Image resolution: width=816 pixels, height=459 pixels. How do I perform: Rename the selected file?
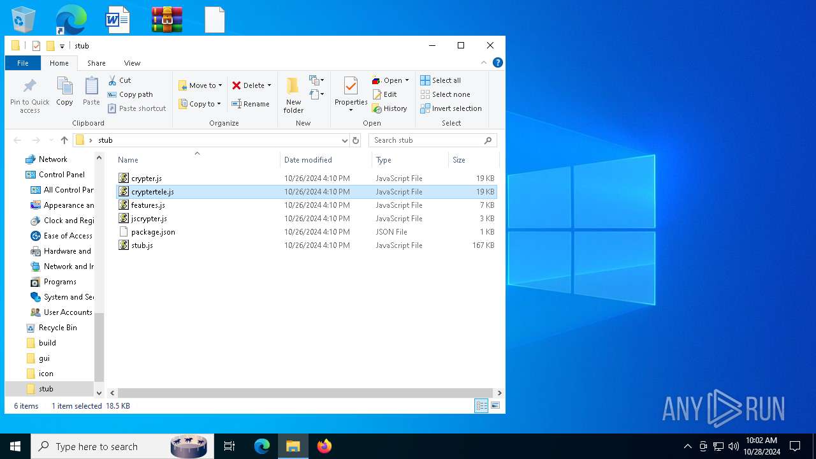coord(251,104)
